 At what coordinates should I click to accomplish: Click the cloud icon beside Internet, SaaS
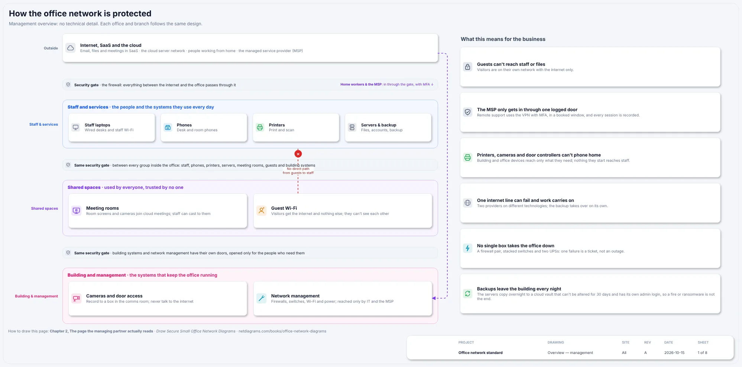(x=71, y=48)
